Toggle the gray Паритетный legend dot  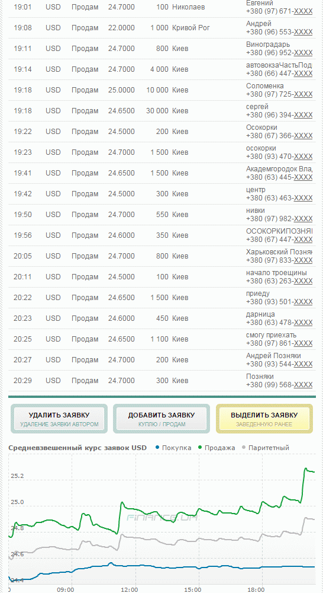244,448
